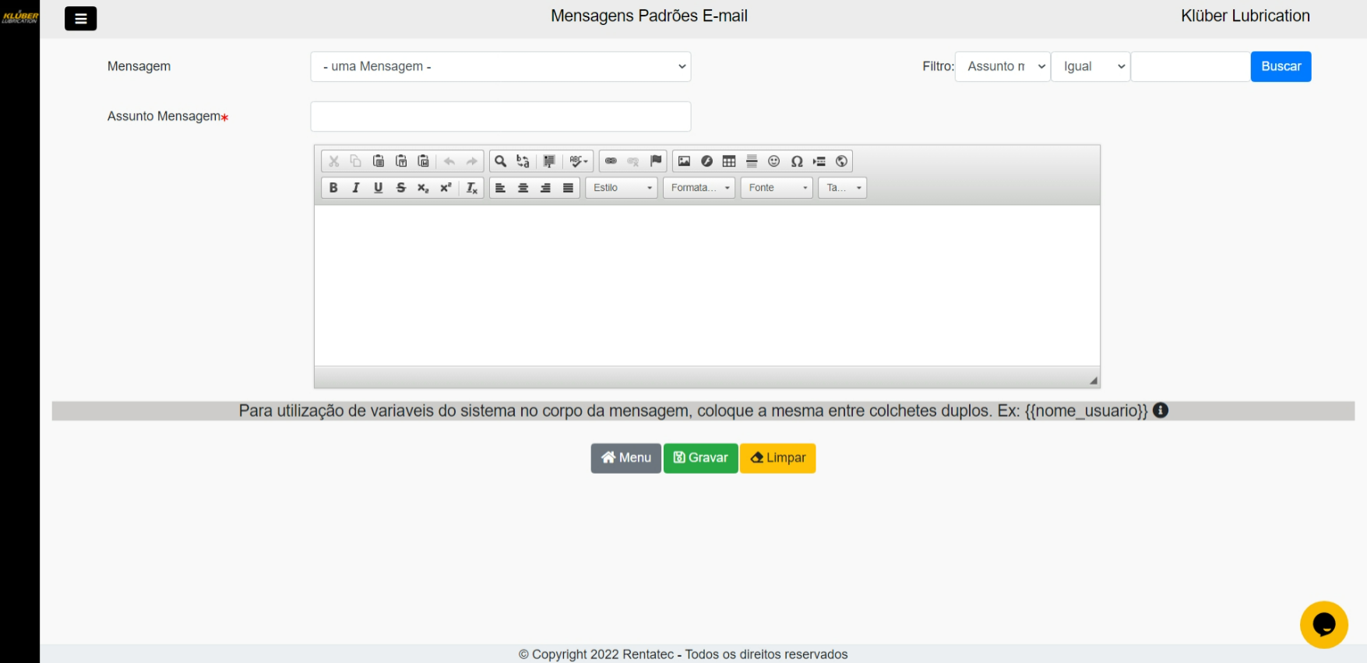Click the Assunto Mensagem input field
1367x663 pixels.
pyautogui.click(x=500, y=117)
